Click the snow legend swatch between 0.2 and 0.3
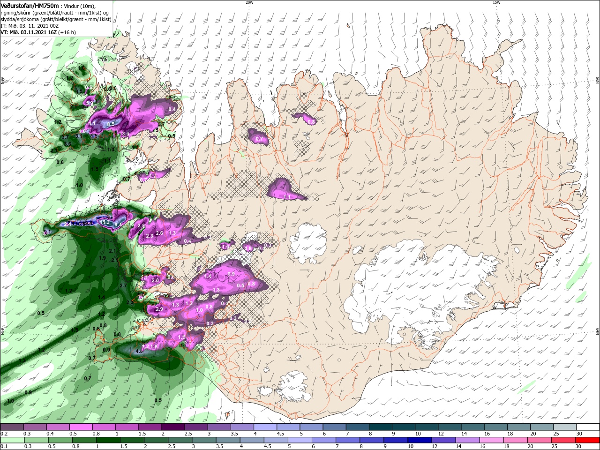Viewport: 600px width, 450px height. [12, 427]
